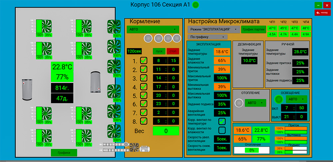Click the right heater tank in the room
The width and height of the screenshot is (333, 162).
(96, 82)
